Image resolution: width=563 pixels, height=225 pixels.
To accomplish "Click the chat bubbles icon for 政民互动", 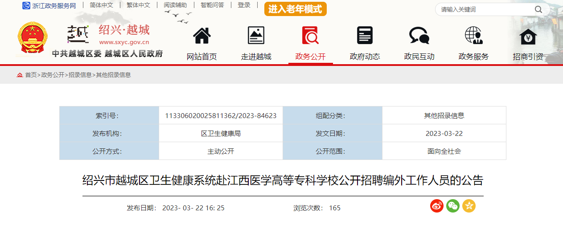I will [419, 36].
